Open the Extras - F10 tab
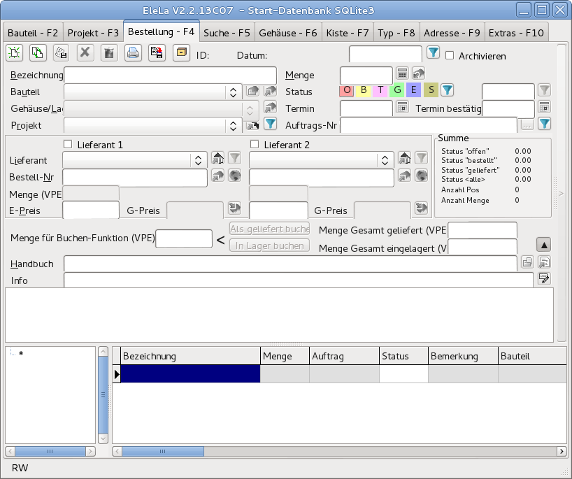The height and width of the screenshot is (479, 572). pyautogui.click(x=516, y=33)
